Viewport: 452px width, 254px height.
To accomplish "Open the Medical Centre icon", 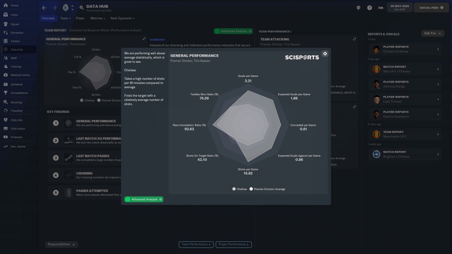I will (6, 75).
